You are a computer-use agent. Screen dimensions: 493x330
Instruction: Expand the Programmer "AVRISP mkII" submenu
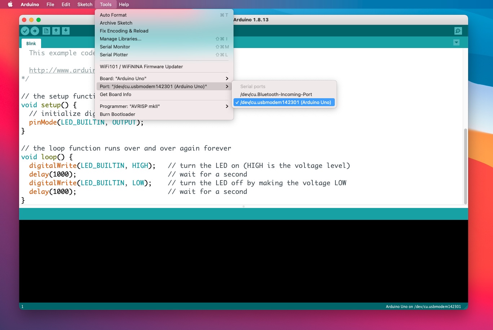(164, 107)
